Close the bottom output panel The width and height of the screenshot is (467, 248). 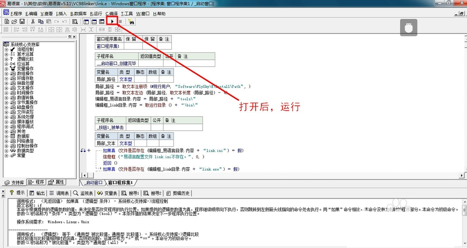click(x=3, y=191)
